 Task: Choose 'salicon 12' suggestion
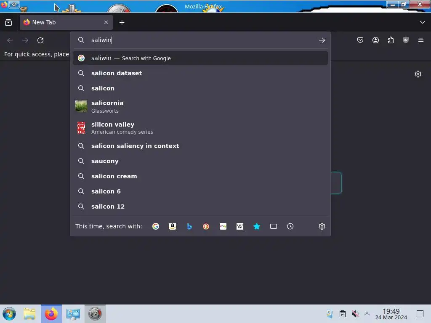pos(200,206)
